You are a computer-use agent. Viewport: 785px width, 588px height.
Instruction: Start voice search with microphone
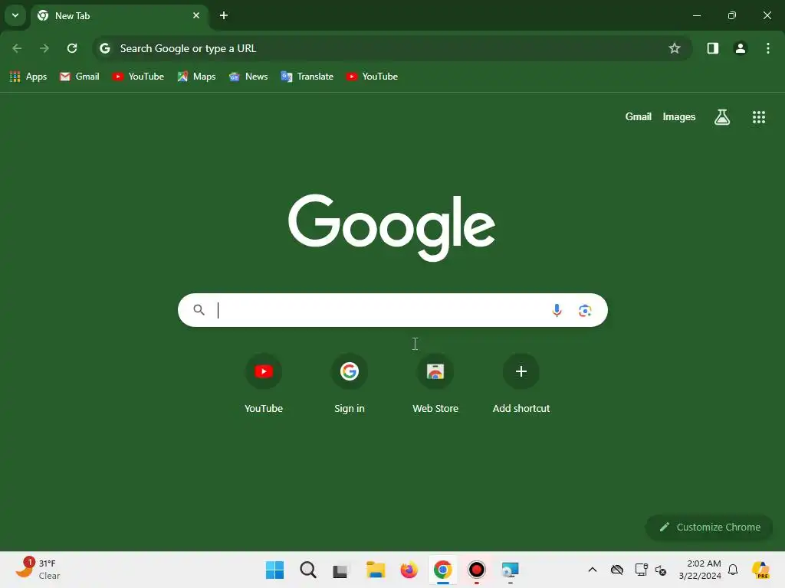click(557, 311)
